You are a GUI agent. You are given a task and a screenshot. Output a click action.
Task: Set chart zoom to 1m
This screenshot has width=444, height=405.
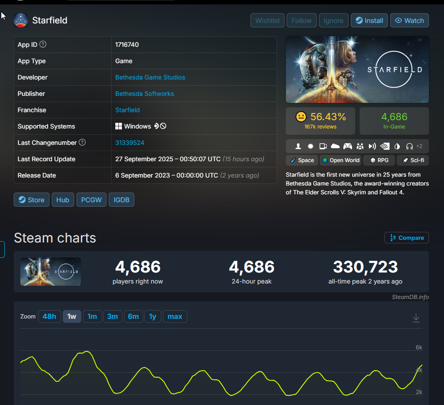(92, 316)
